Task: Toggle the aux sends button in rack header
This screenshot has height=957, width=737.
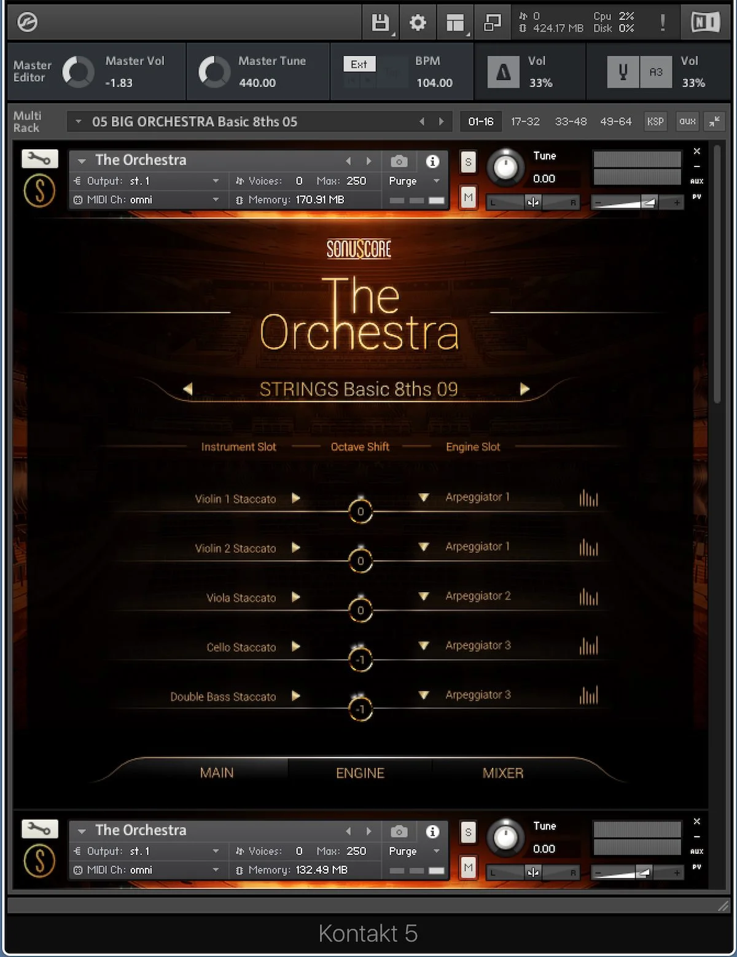Action: click(x=687, y=122)
